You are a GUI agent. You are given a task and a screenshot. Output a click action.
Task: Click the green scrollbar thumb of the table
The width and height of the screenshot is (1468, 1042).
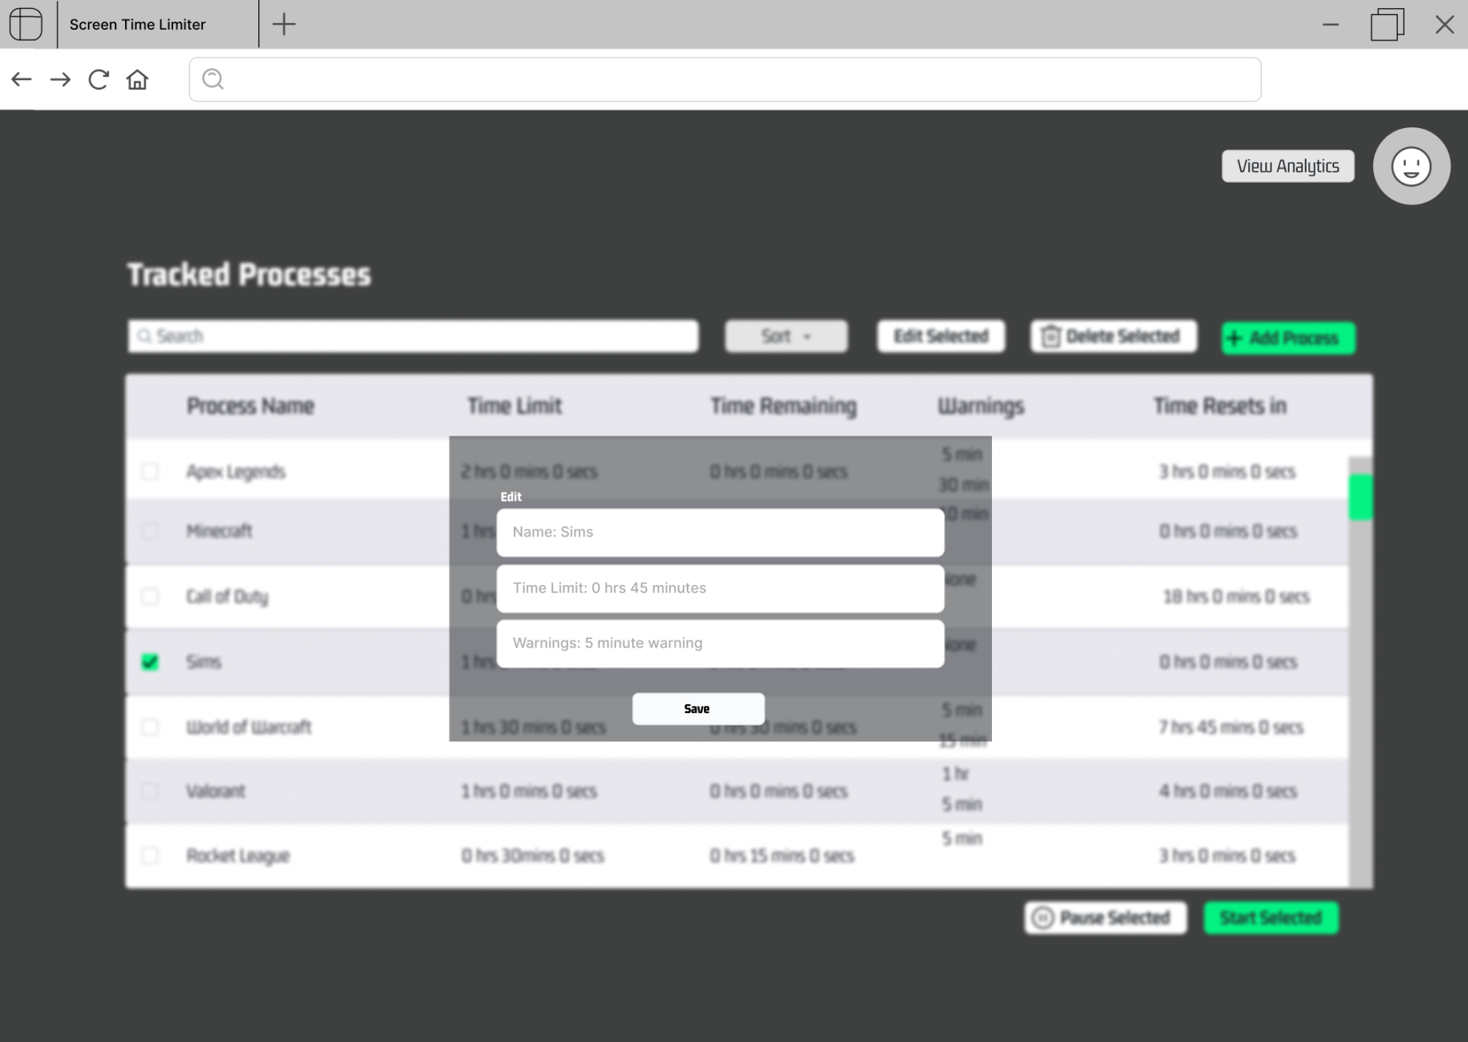1361,497
